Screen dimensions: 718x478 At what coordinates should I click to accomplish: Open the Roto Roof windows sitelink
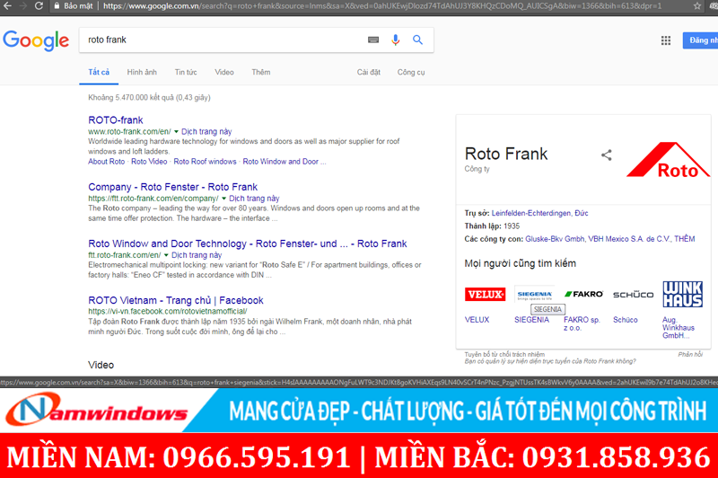pos(205,162)
